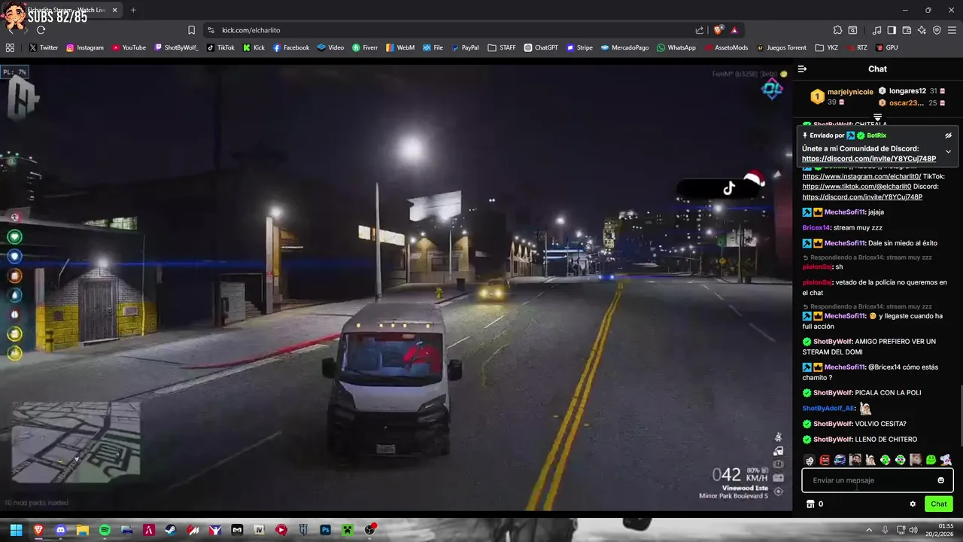Image resolution: width=963 pixels, height=542 pixels.
Task: Expand the pinned Discord message chevron
Action: pyautogui.click(x=948, y=151)
